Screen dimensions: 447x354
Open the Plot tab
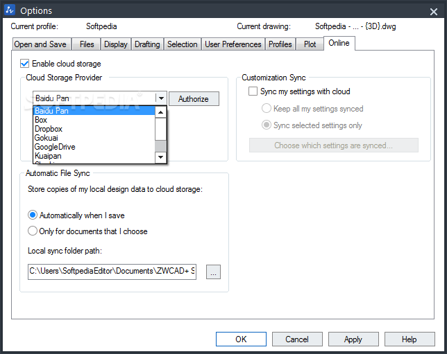[310, 44]
